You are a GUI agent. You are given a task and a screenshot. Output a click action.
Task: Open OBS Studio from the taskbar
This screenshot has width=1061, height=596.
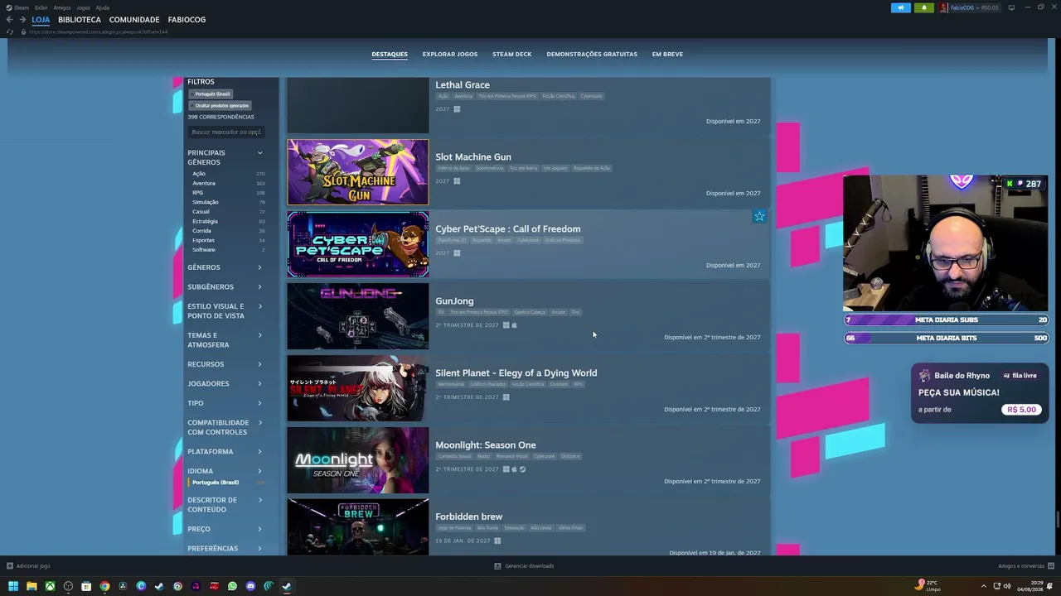(x=68, y=586)
